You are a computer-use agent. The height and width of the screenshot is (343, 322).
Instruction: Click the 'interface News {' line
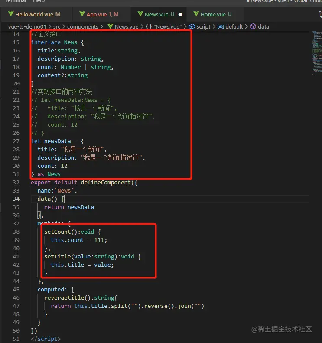tap(57, 42)
